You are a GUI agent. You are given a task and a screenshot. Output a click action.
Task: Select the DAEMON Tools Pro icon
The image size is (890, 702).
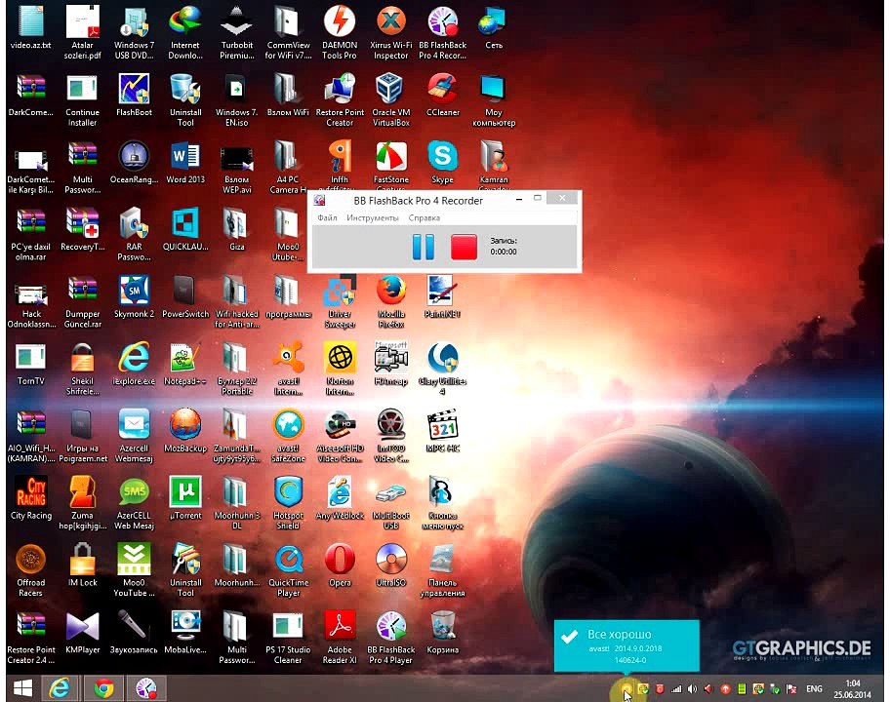tap(340, 33)
